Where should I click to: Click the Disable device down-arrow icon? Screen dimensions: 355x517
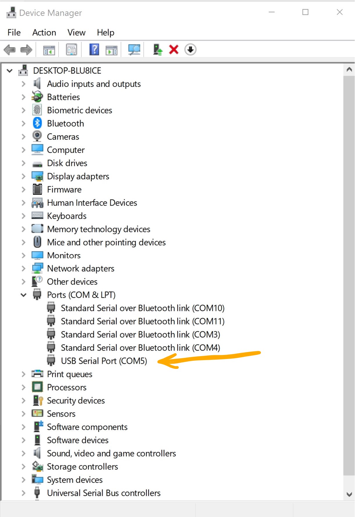pos(190,50)
